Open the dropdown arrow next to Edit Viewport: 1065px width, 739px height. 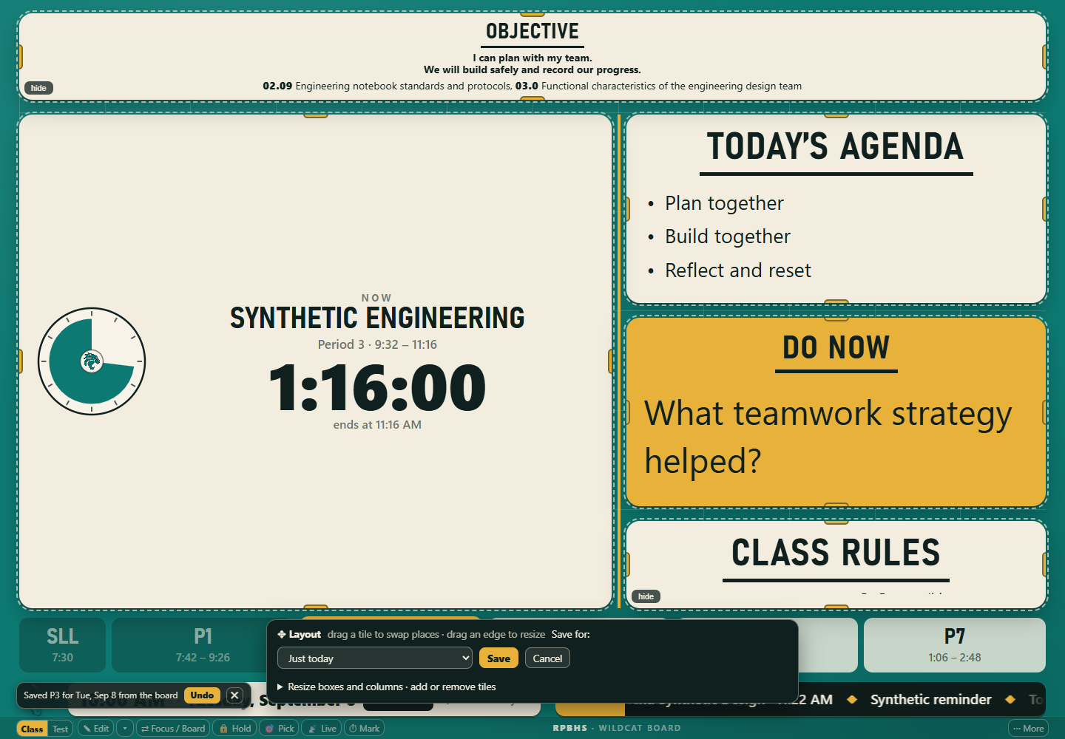point(125,729)
